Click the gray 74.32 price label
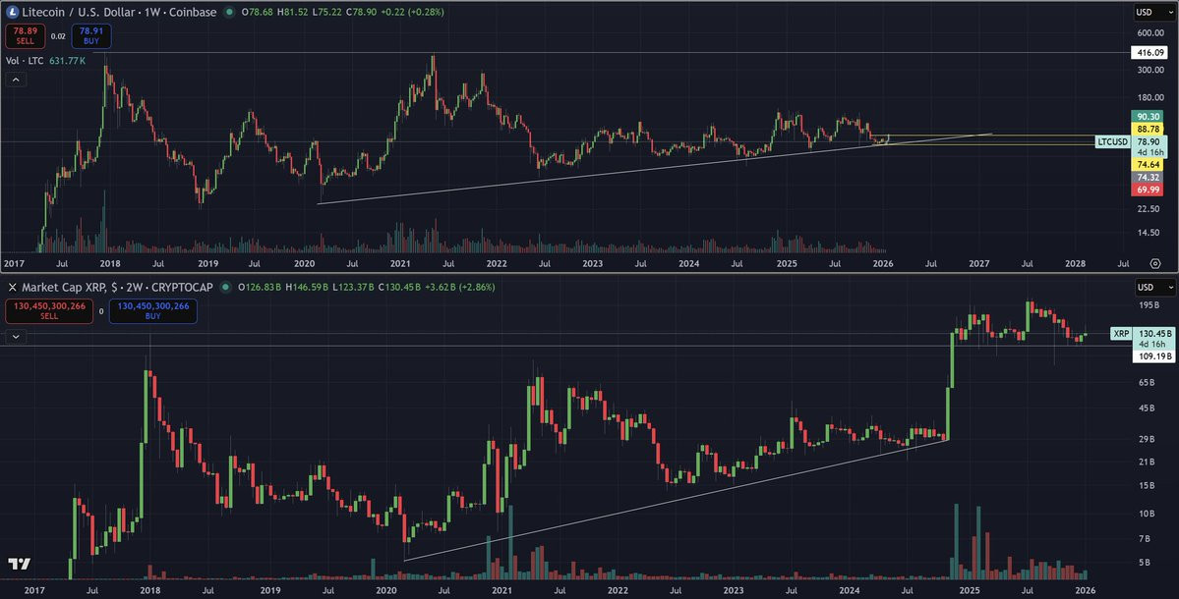 coord(1148,177)
